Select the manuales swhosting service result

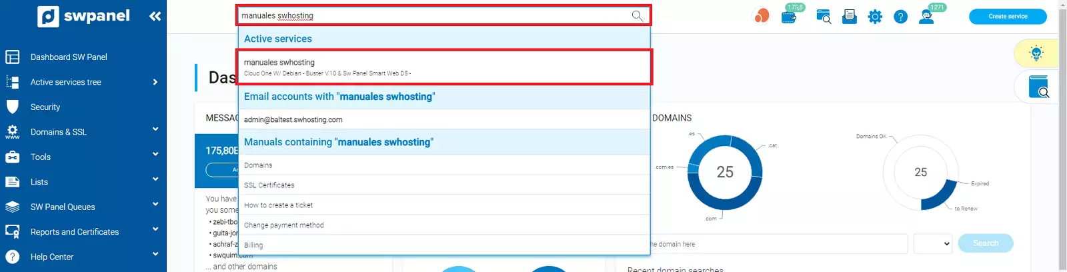pos(444,67)
